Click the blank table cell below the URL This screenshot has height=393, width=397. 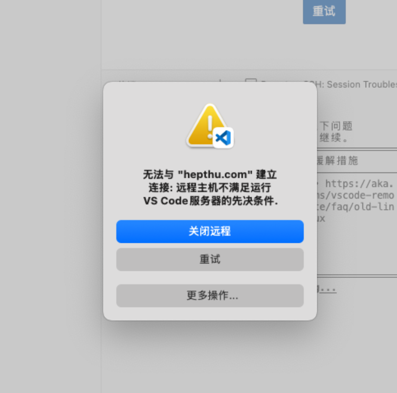pyautogui.click(x=357, y=249)
